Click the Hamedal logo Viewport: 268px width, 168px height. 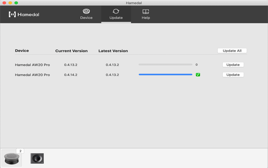click(24, 14)
